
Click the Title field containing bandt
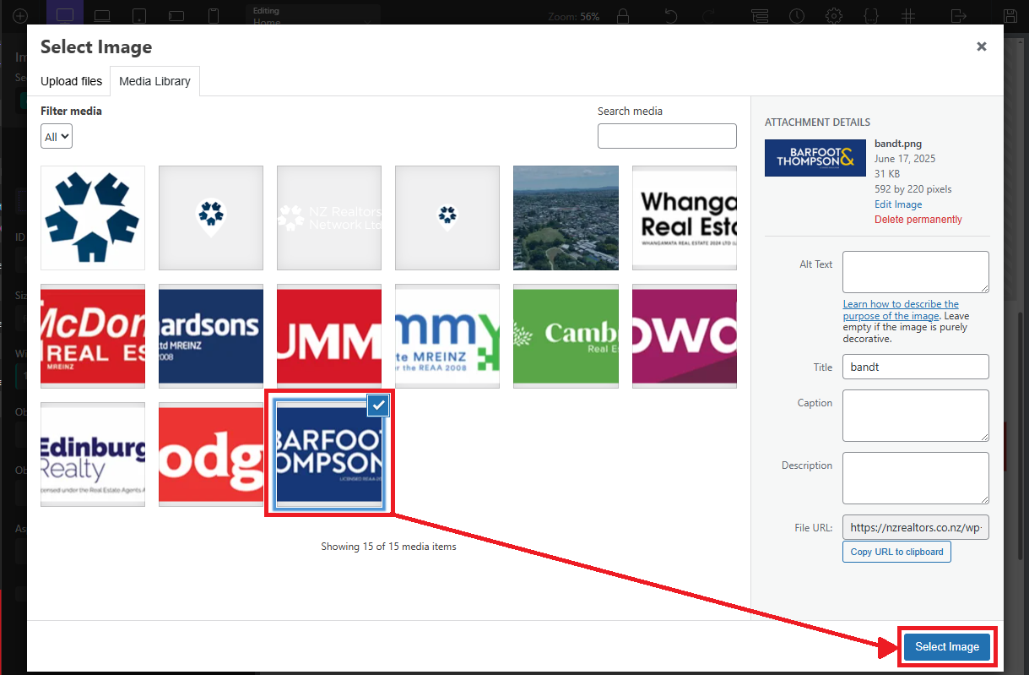pos(916,367)
